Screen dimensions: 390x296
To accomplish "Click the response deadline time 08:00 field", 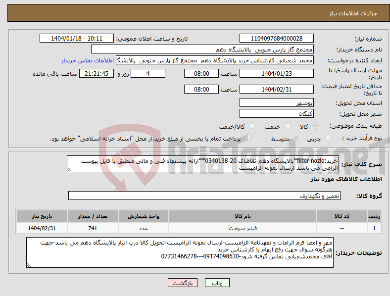I will (201, 73).
